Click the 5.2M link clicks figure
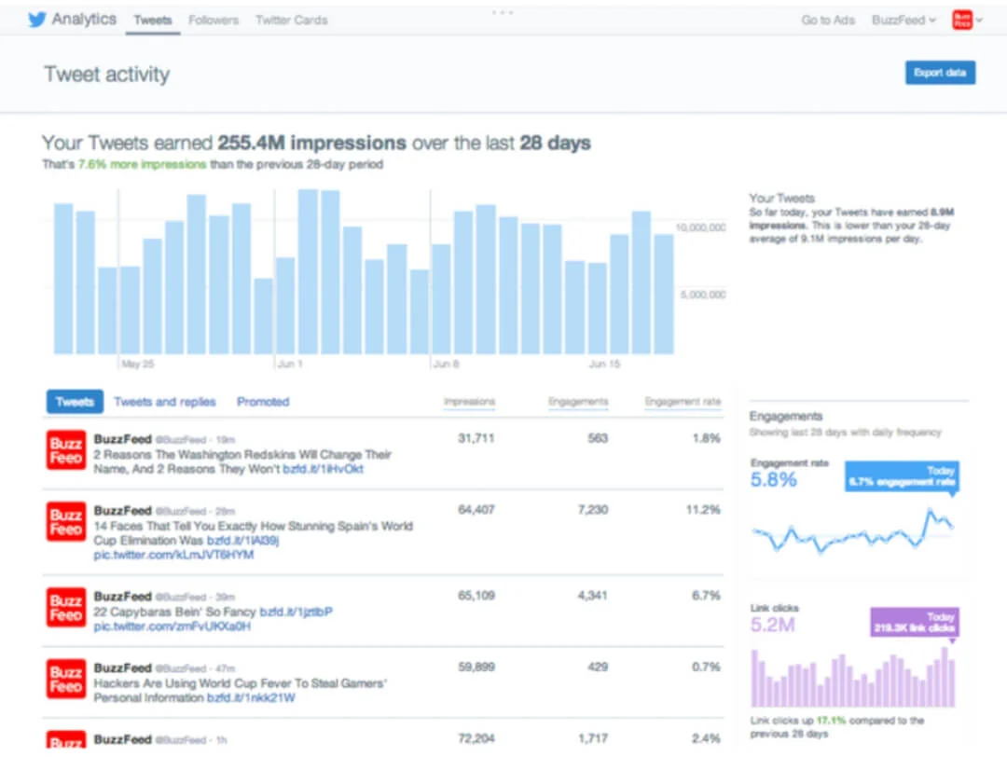1007x757 pixels. pyautogui.click(x=773, y=624)
